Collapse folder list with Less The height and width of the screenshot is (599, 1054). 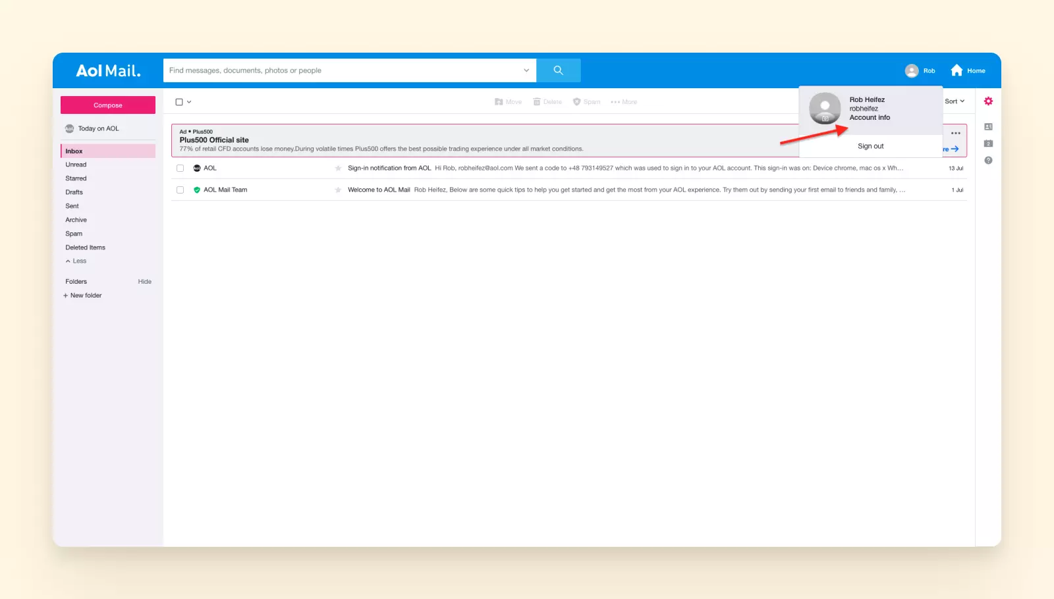(x=76, y=261)
